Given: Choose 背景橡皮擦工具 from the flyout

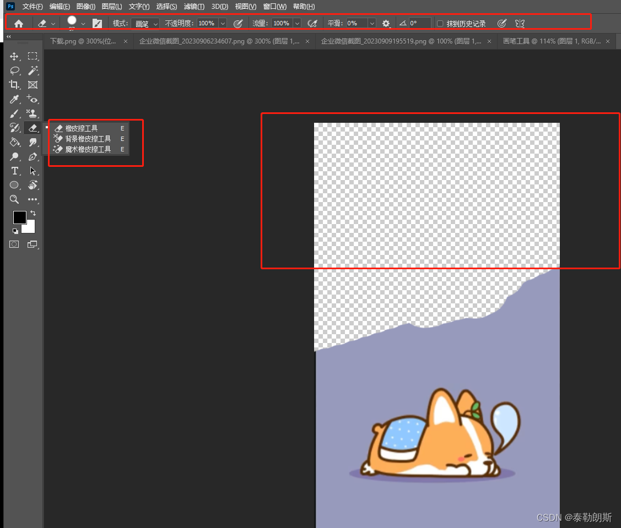Looking at the screenshot, I should [x=89, y=139].
